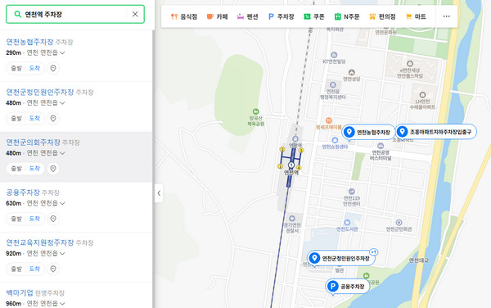Click the 연천119안전센터 POI icon
This screenshot has height=308, width=491.
click(x=352, y=192)
